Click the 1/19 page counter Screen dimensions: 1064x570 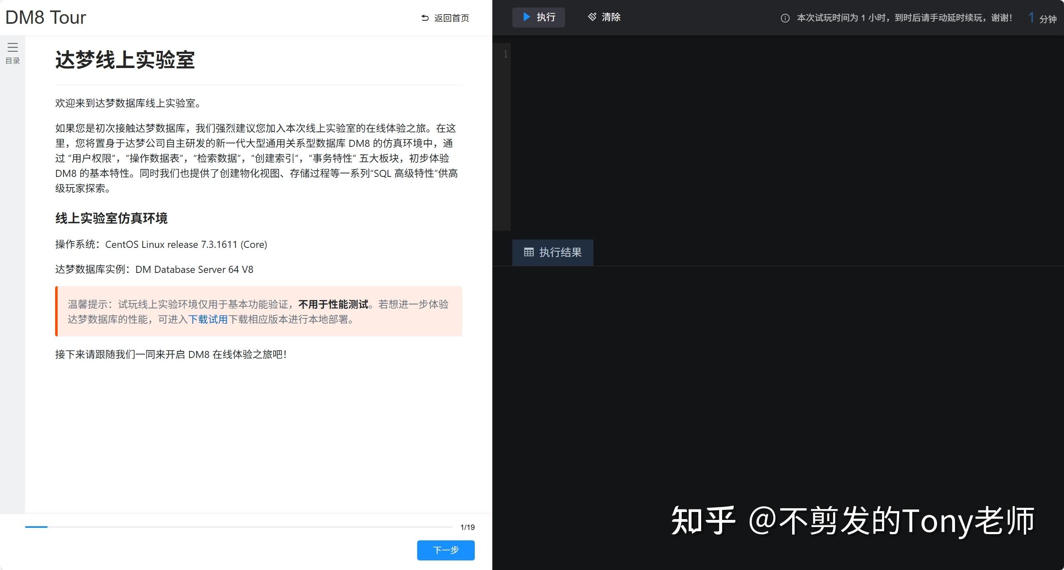(x=467, y=527)
